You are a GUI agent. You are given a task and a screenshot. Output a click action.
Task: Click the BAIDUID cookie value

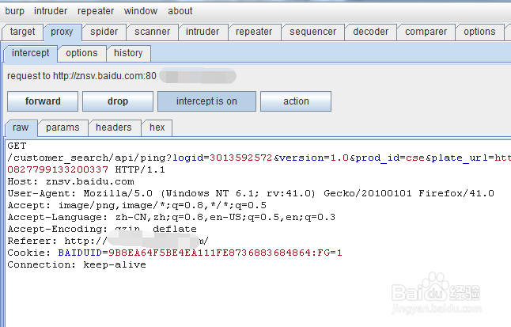coord(225,253)
